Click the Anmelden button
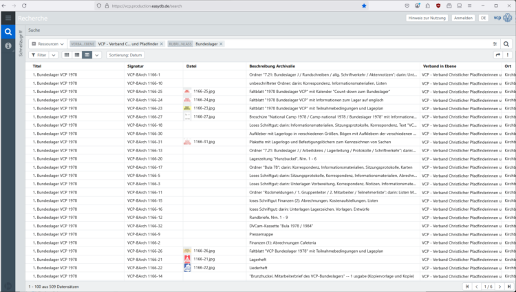 (463, 18)
